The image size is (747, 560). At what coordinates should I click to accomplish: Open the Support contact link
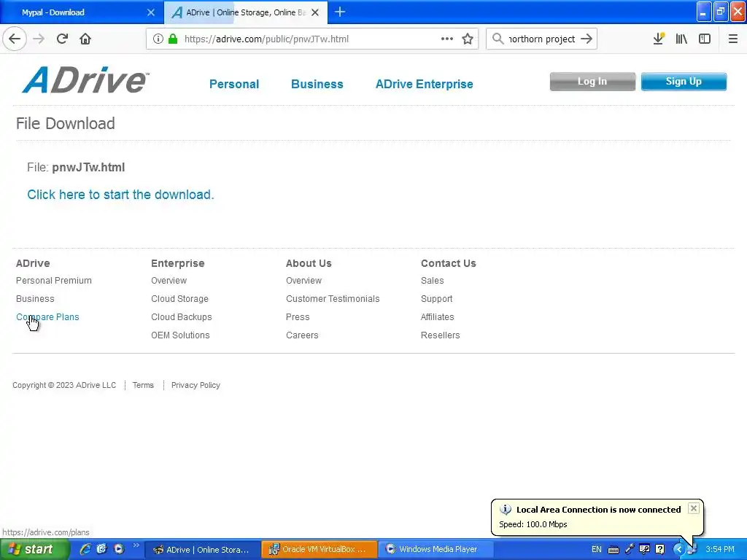436,298
